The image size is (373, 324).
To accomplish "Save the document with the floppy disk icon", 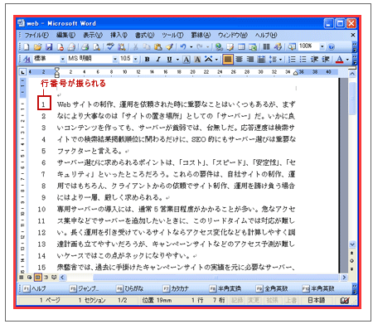I will [49, 47].
